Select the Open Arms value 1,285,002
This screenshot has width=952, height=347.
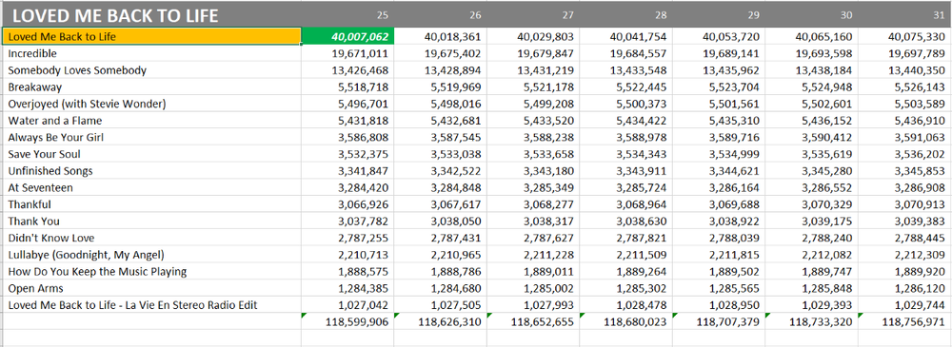pos(532,288)
